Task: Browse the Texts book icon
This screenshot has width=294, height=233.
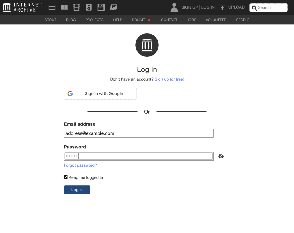Action: [64, 7]
